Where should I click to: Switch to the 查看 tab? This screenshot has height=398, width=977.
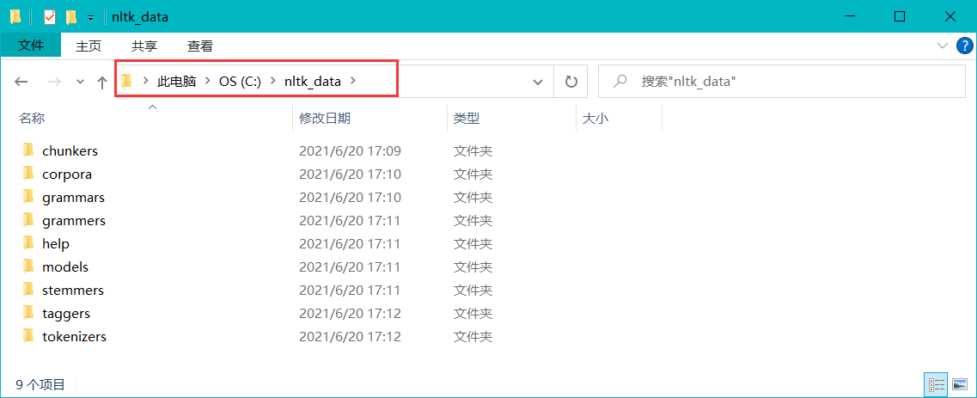point(200,46)
